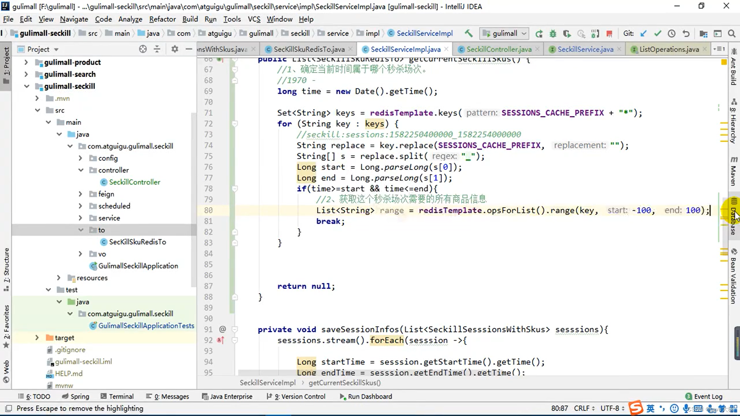Open Search Everywhere magnifier icon
This screenshot has width=740, height=416.
[731, 34]
